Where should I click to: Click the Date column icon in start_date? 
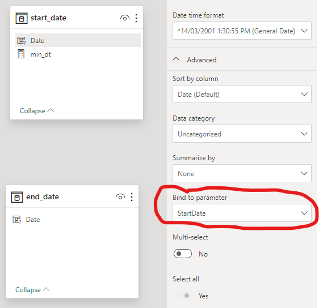pyautogui.click(x=21, y=40)
